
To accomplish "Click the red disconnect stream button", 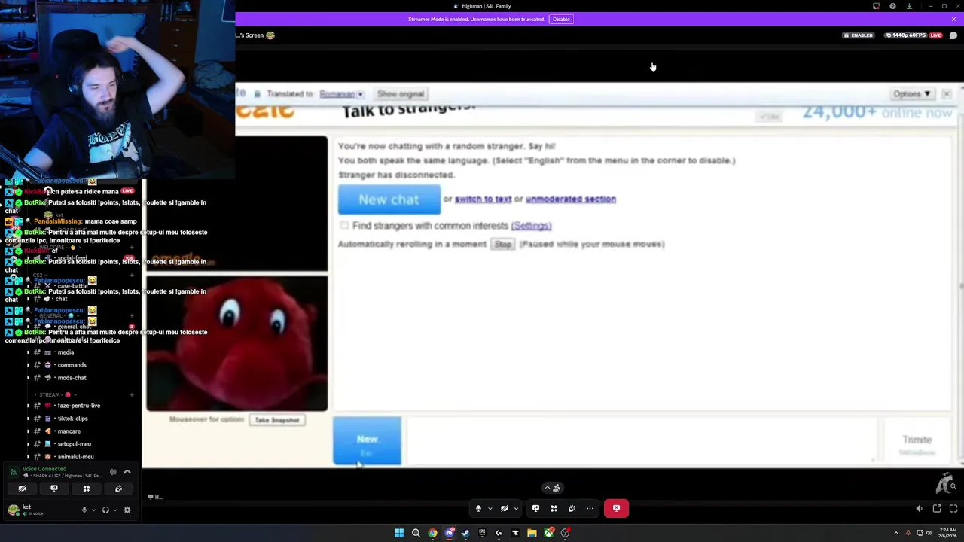I will pyautogui.click(x=616, y=508).
